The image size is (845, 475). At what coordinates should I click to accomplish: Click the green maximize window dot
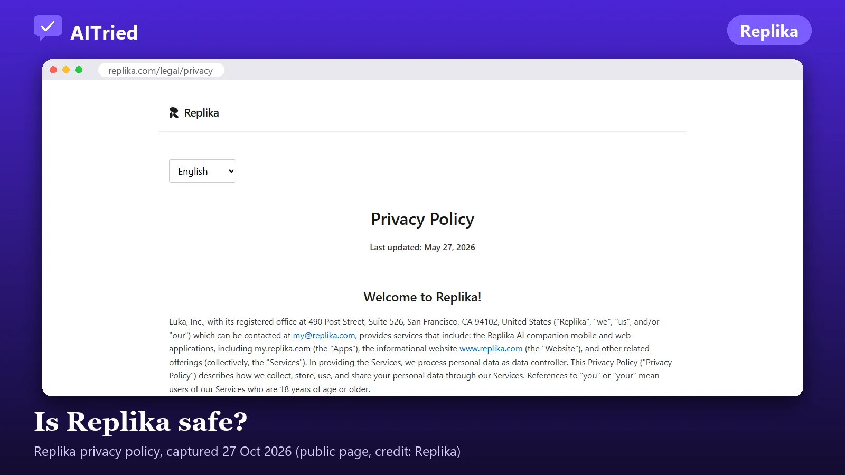(79, 70)
